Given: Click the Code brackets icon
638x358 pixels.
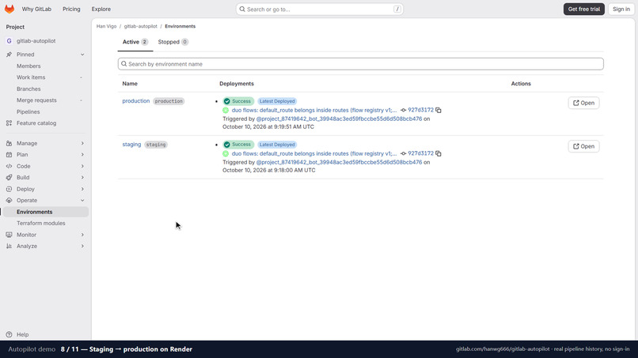Looking at the screenshot, I should click(x=9, y=166).
